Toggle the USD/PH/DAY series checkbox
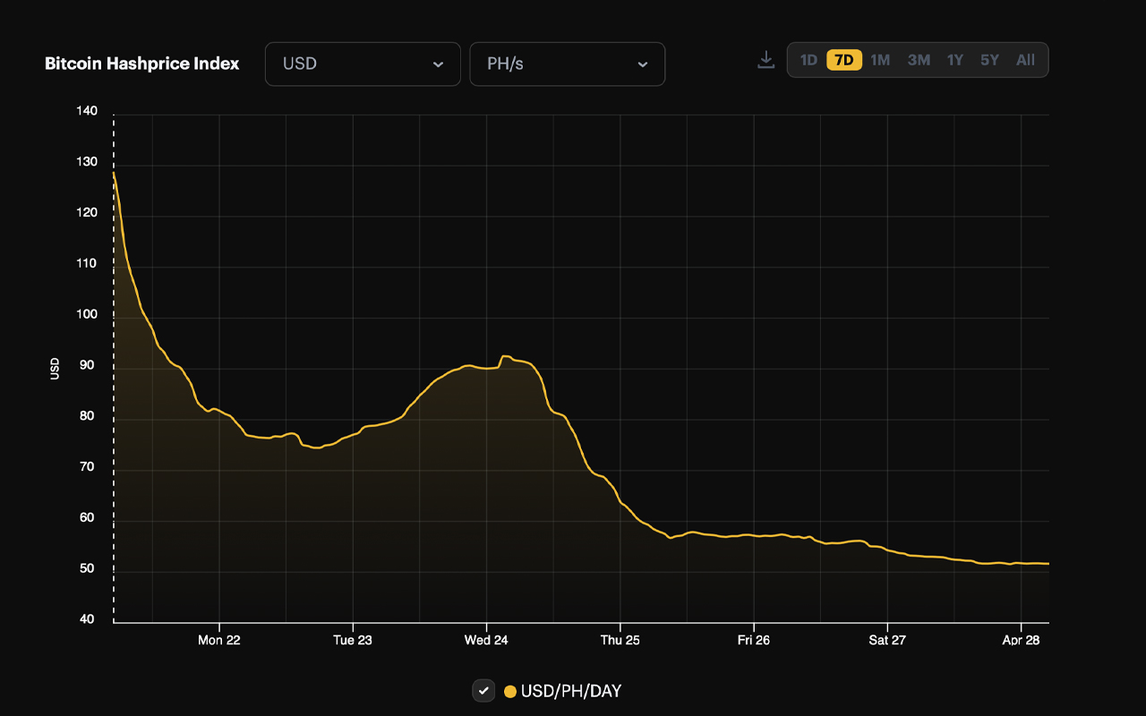 coord(483,691)
